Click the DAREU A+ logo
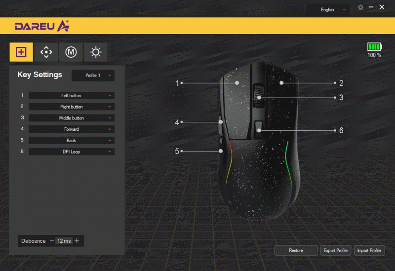Screen dimensions: 395x271 click(42, 26)
